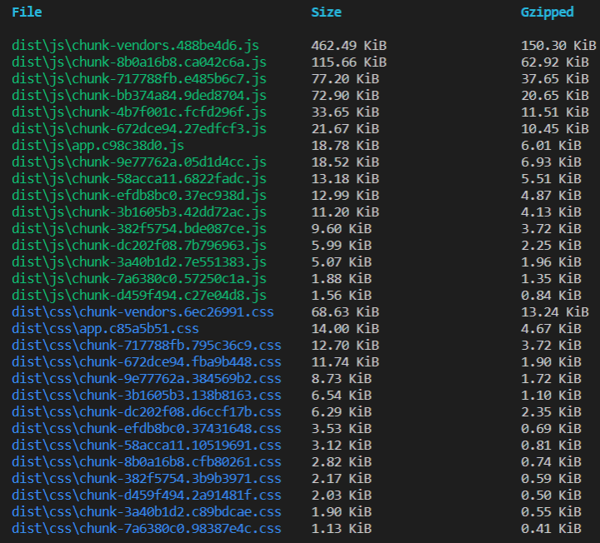Image resolution: width=600 pixels, height=543 pixels.
Task: Select file chunk-dc202f08.7b796963.js
Action: point(139,245)
